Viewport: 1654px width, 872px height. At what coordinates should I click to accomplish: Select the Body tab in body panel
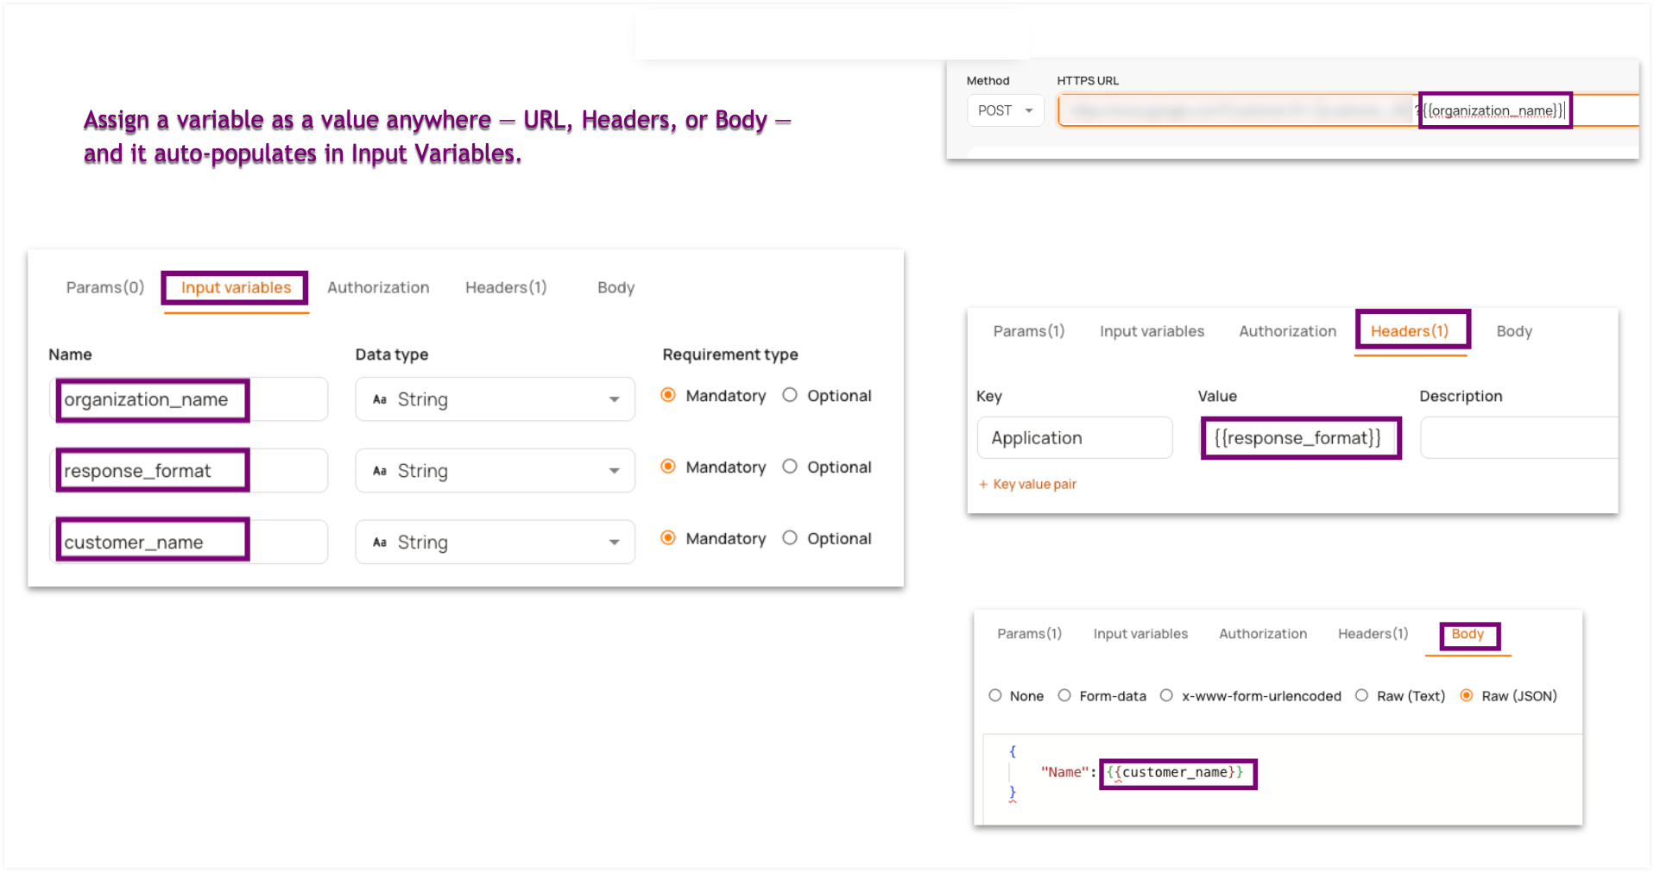point(1468,634)
